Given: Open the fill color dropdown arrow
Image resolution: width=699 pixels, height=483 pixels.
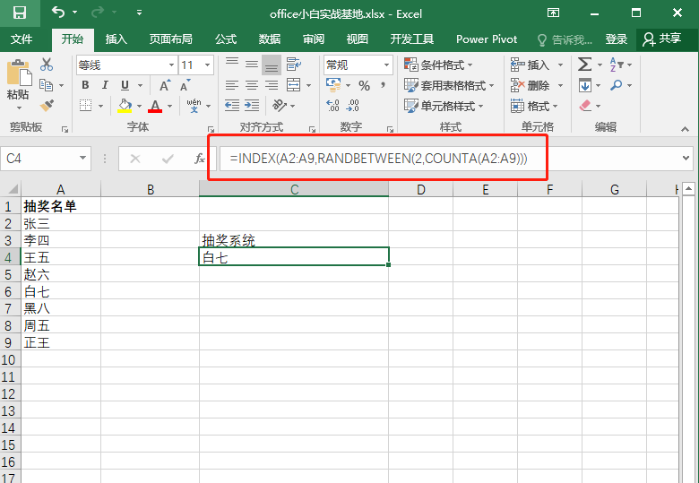Looking at the screenshot, I should click(139, 106).
